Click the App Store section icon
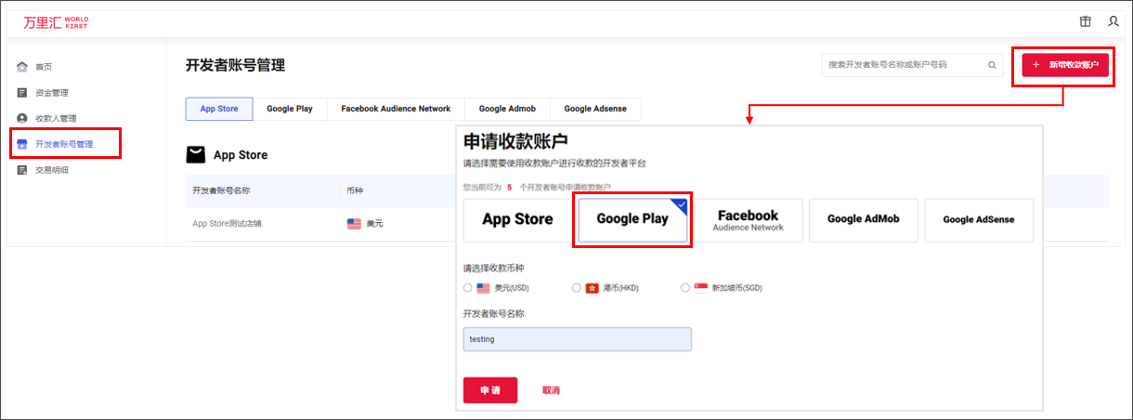This screenshot has height=420, width=1133. click(196, 155)
